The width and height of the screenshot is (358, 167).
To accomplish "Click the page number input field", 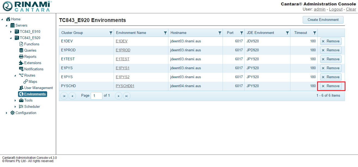I will pos(96,96).
